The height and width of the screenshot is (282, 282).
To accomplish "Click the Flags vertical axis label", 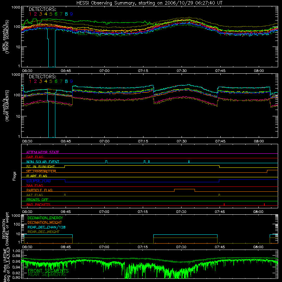I will tap(14, 176).
